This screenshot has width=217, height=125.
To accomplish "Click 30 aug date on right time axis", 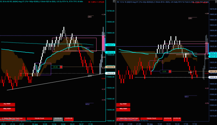I will click(149, 124).
